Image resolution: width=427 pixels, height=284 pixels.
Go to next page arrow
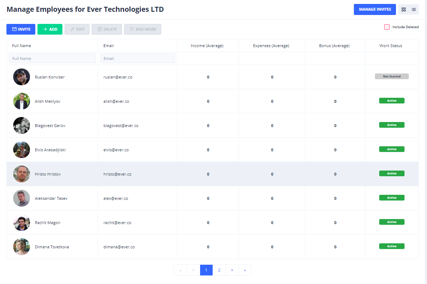click(232, 270)
